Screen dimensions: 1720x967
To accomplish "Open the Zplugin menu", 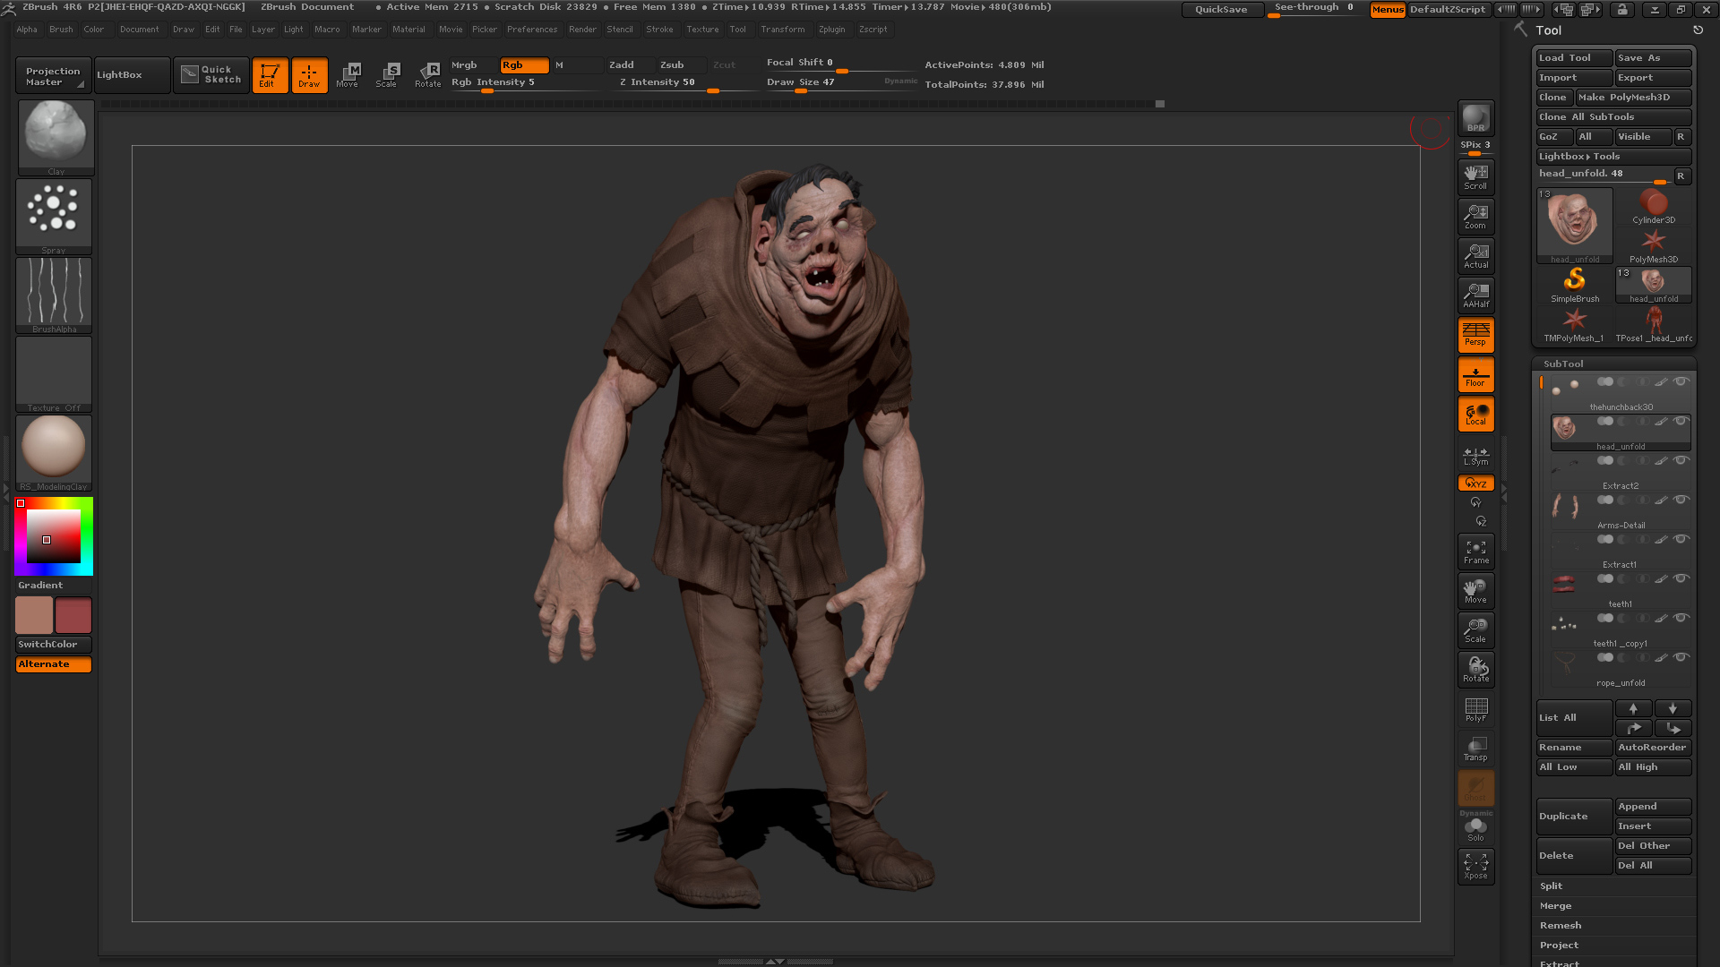I will tap(831, 29).
